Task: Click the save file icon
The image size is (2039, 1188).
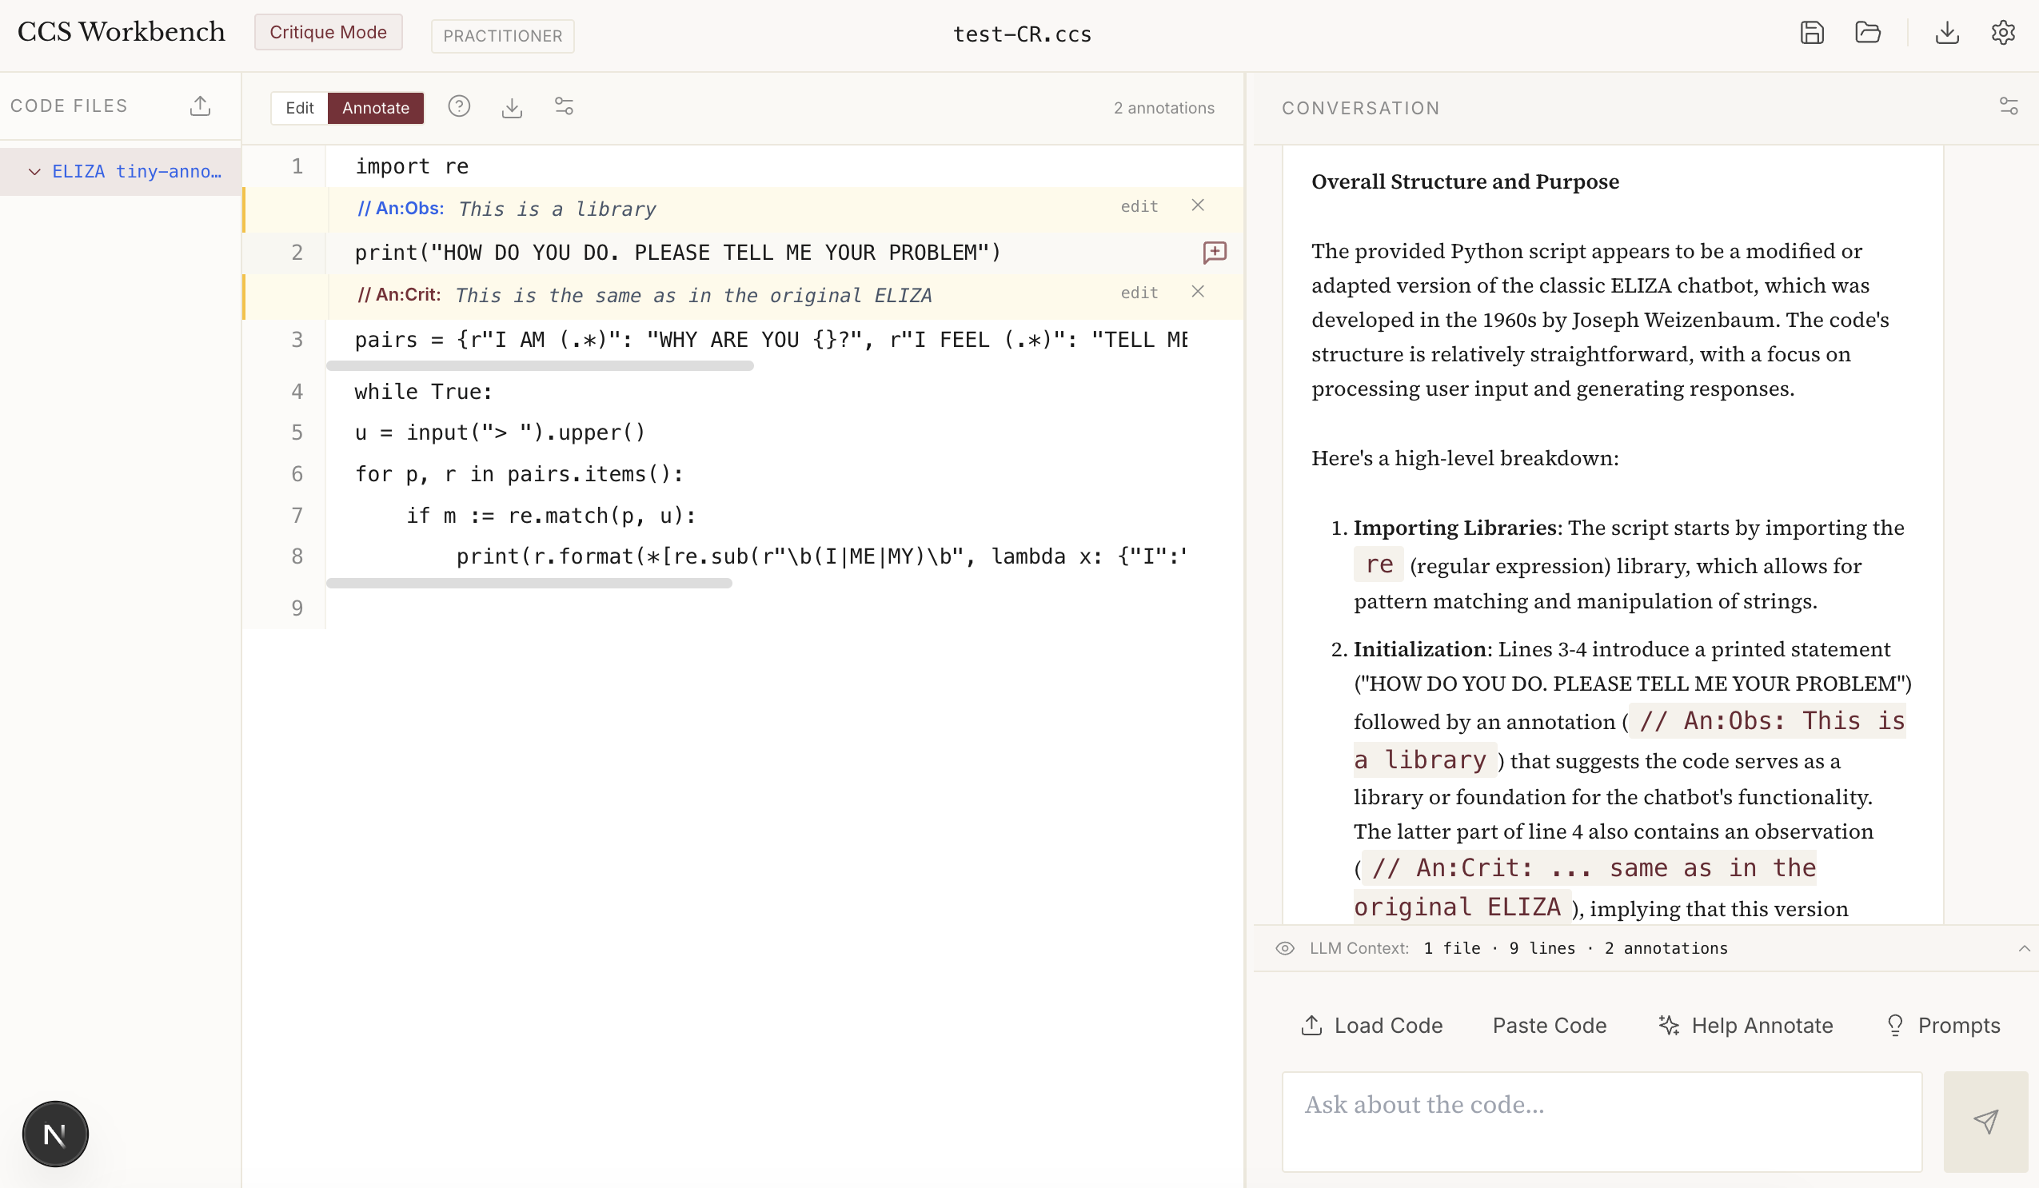Action: [x=1812, y=33]
